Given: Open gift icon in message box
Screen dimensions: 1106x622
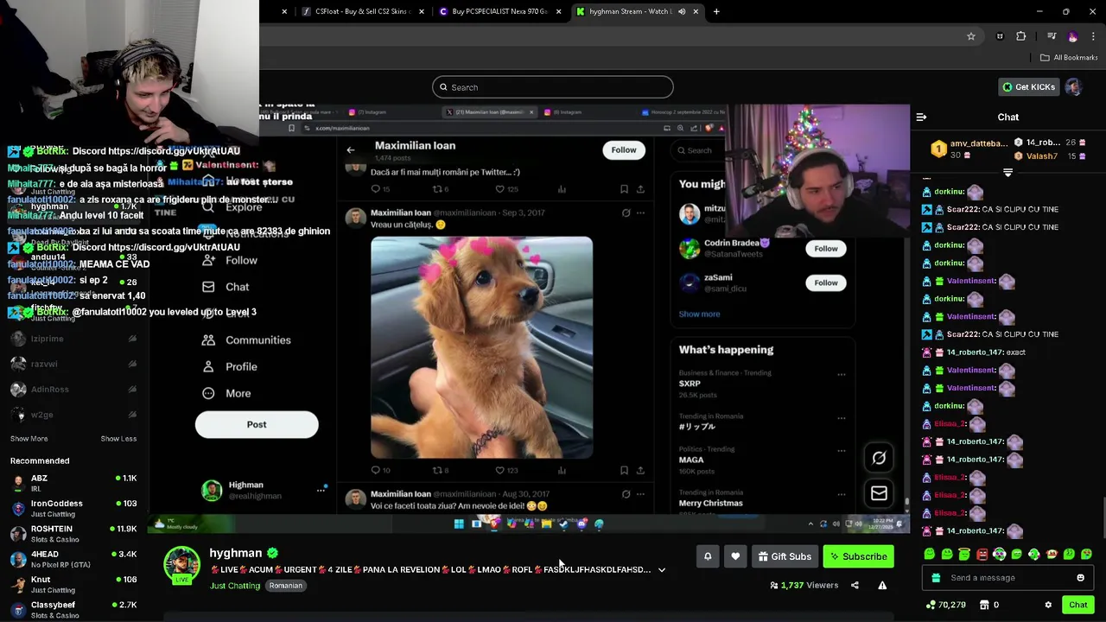Looking at the screenshot, I should point(937,578).
